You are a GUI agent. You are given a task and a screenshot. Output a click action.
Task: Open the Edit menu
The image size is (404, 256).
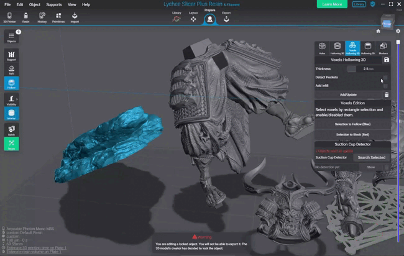tap(20, 4)
